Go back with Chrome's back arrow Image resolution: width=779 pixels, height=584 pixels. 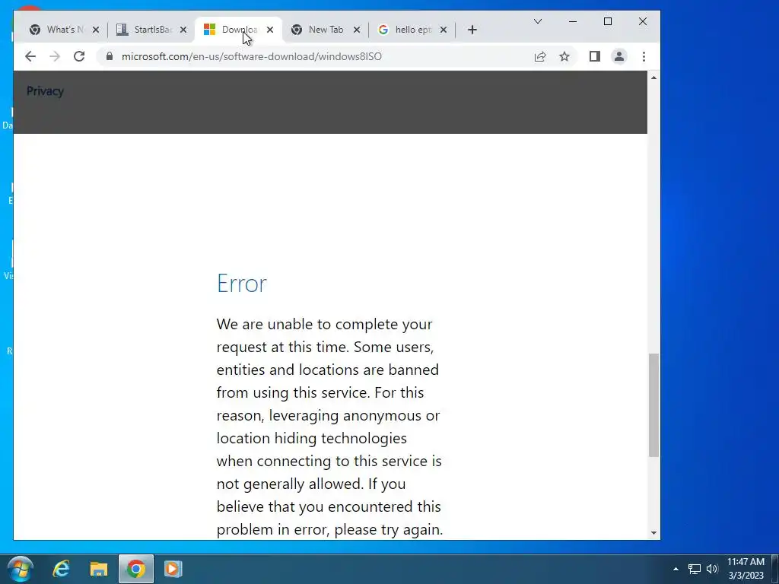tap(30, 56)
